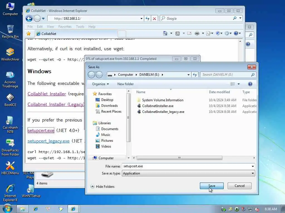Click Internet Explorer back button
The image size is (285, 213).
[29, 19]
